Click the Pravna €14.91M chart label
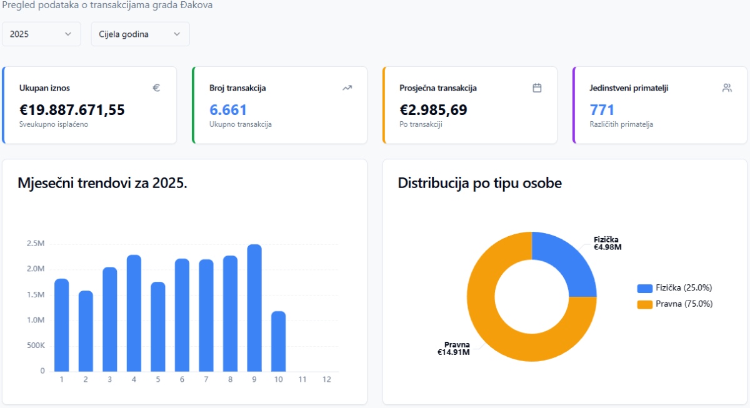 pyautogui.click(x=454, y=349)
